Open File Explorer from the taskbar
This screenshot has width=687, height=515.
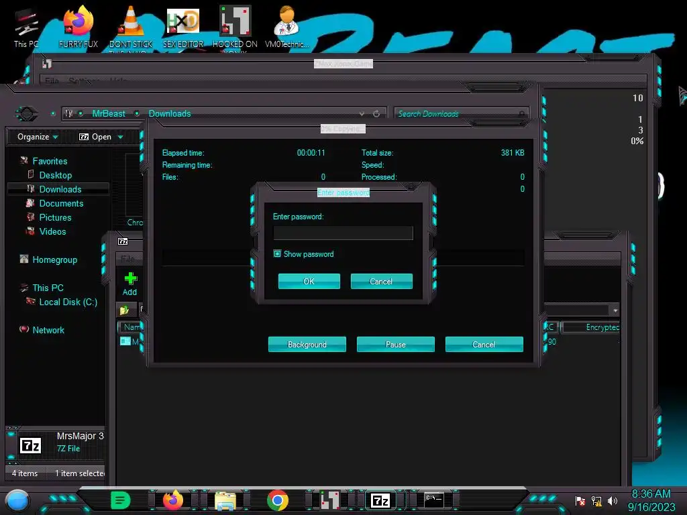[x=225, y=500]
